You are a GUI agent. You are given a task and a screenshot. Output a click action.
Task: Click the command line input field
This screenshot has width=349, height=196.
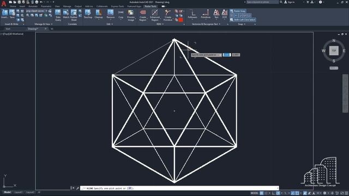pyautogui.click(x=179, y=188)
